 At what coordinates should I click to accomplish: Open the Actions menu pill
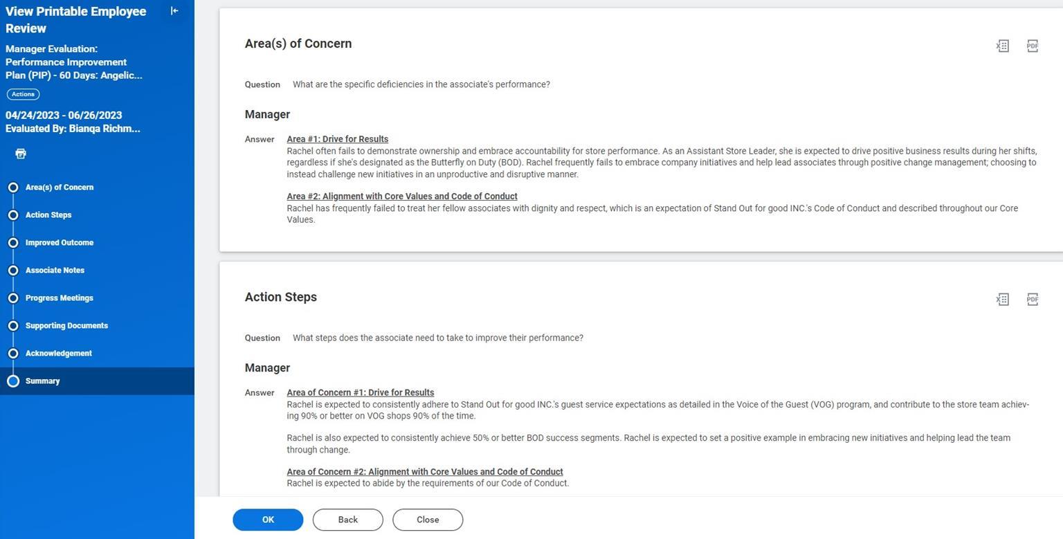pos(23,94)
